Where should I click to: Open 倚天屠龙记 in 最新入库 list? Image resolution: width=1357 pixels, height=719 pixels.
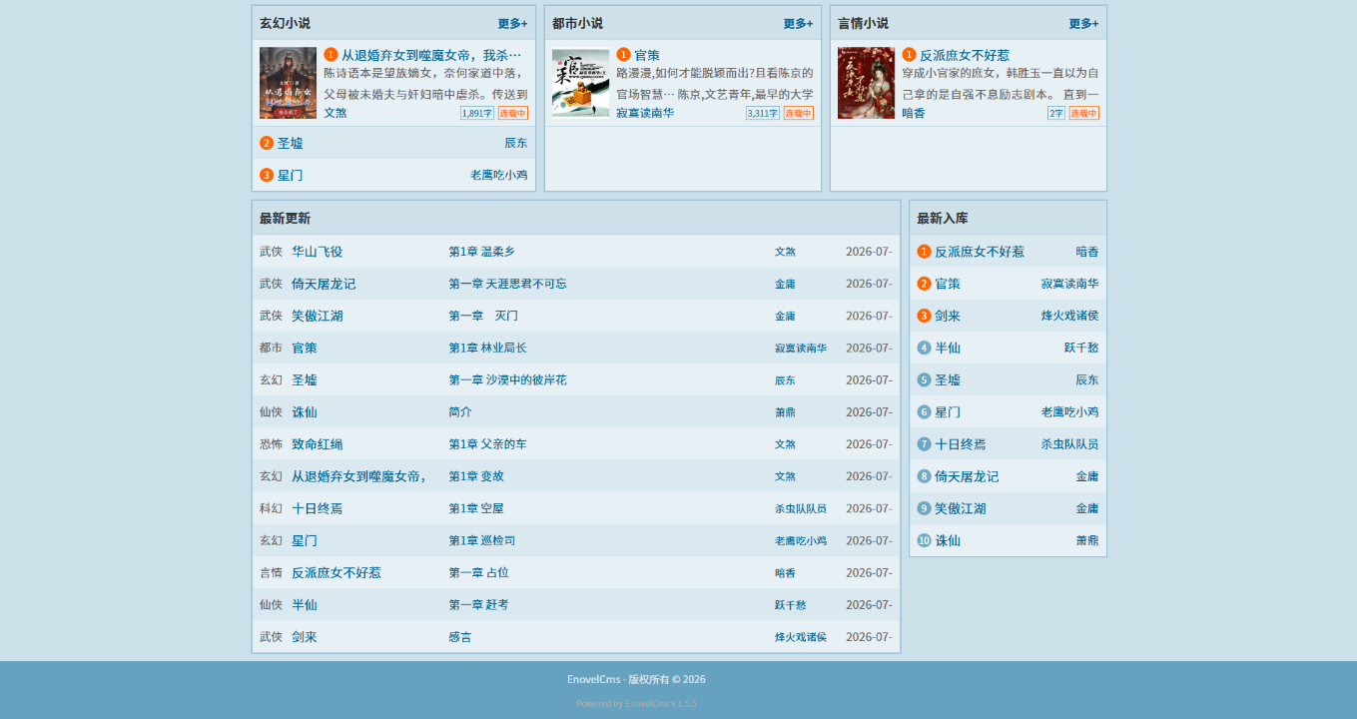[x=967, y=476]
